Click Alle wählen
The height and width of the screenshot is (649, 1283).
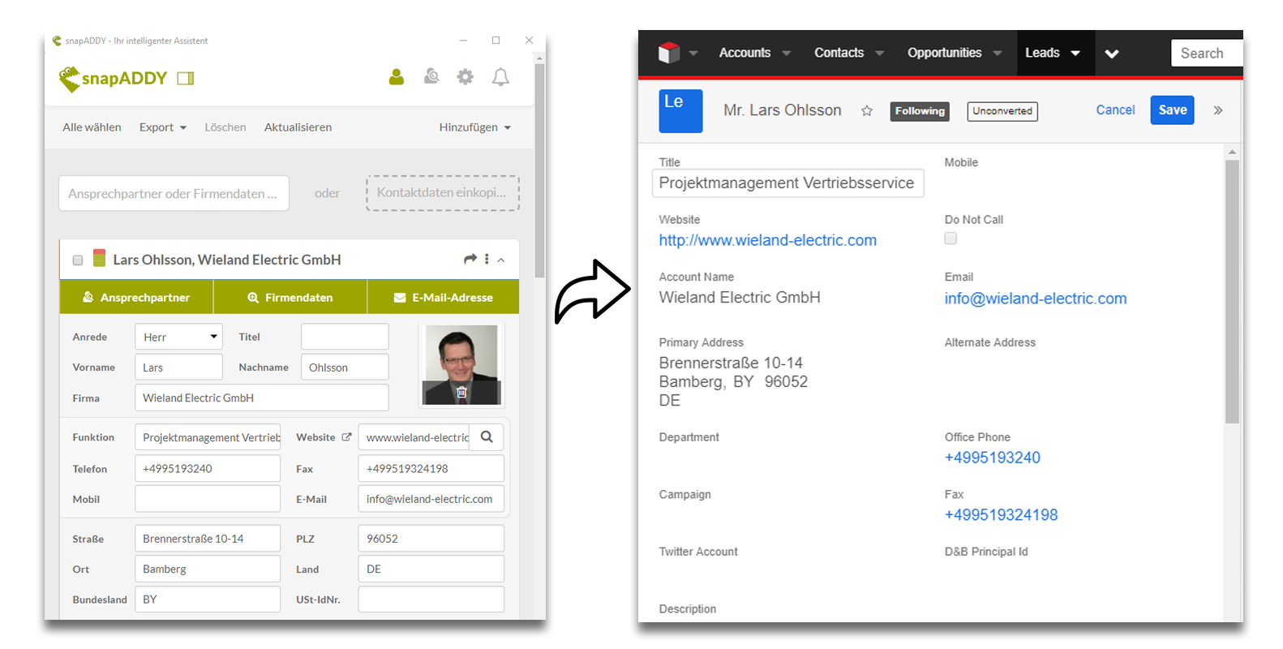coord(92,127)
